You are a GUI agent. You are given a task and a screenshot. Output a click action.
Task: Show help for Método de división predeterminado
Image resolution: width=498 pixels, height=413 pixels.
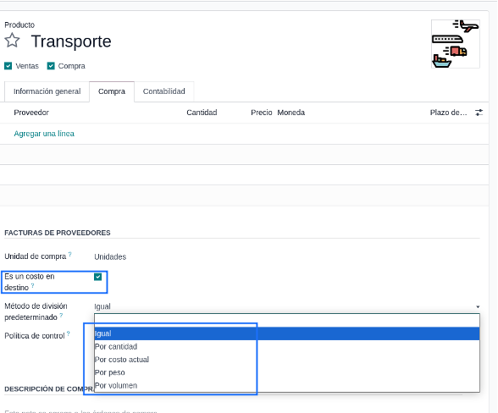pos(61,315)
